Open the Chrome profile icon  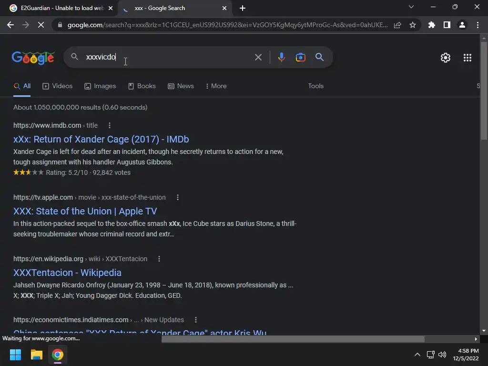pyautogui.click(x=462, y=25)
